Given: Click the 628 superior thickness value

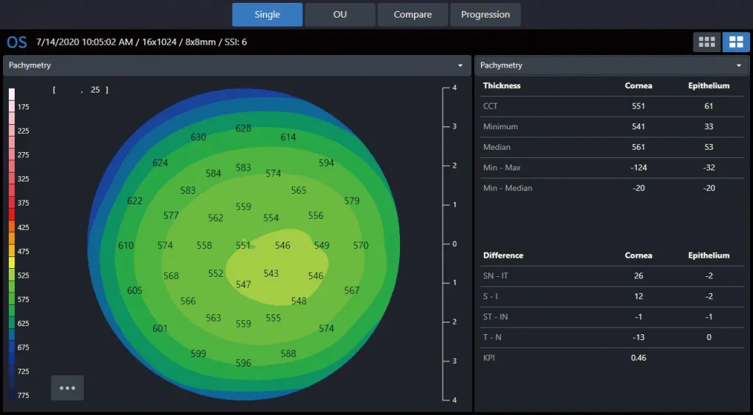Looking at the screenshot, I should pyautogui.click(x=243, y=129).
